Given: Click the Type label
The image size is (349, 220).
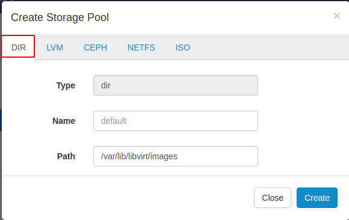Looking at the screenshot, I should 66,85.
